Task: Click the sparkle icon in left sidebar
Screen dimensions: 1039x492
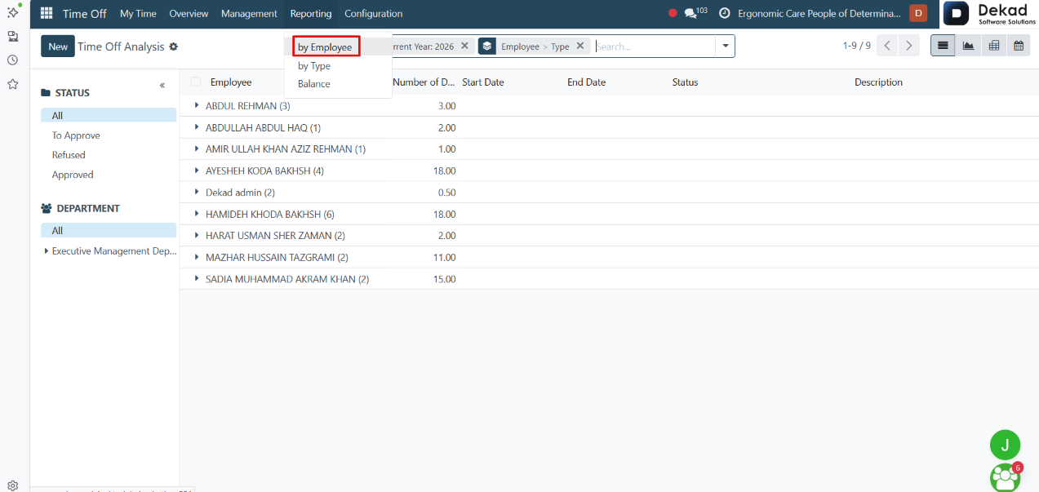Action: click(x=13, y=11)
